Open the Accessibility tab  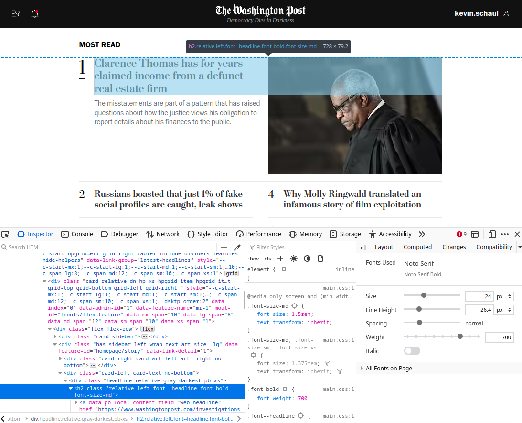click(x=390, y=234)
